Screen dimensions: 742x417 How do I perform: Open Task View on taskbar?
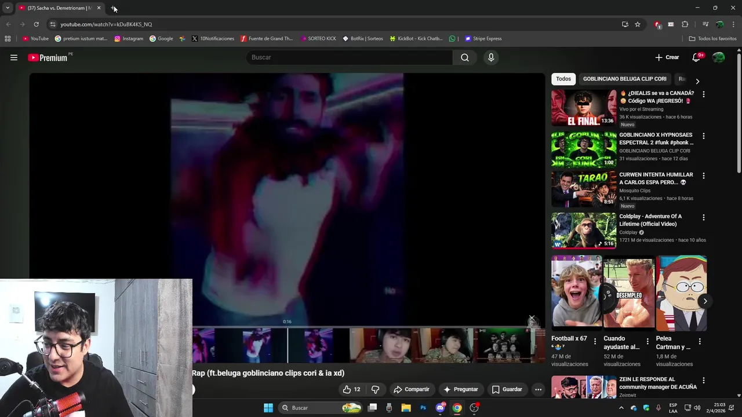click(x=372, y=408)
